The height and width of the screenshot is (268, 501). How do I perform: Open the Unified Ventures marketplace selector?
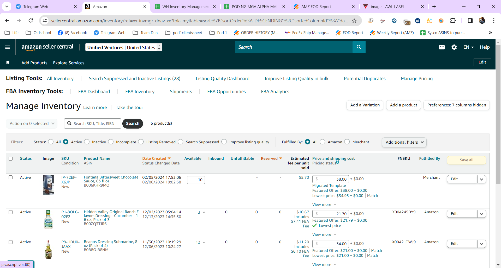[124, 47]
